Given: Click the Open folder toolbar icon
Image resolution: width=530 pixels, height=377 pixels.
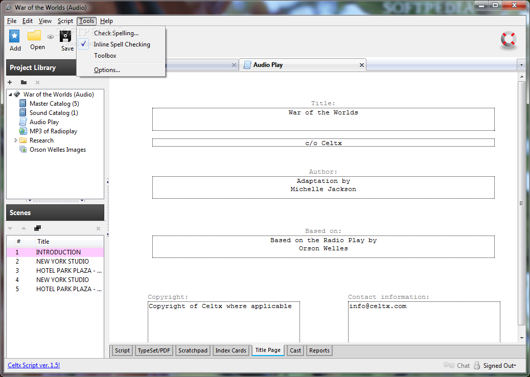Looking at the screenshot, I should [34, 35].
